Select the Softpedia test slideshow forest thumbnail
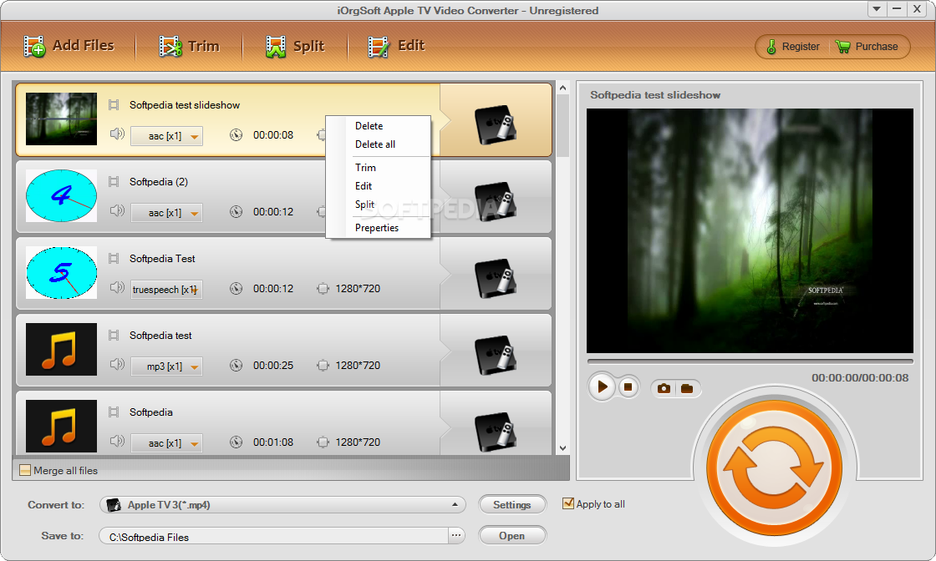The width and height of the screenshot is (936, 561). (62, 119)
